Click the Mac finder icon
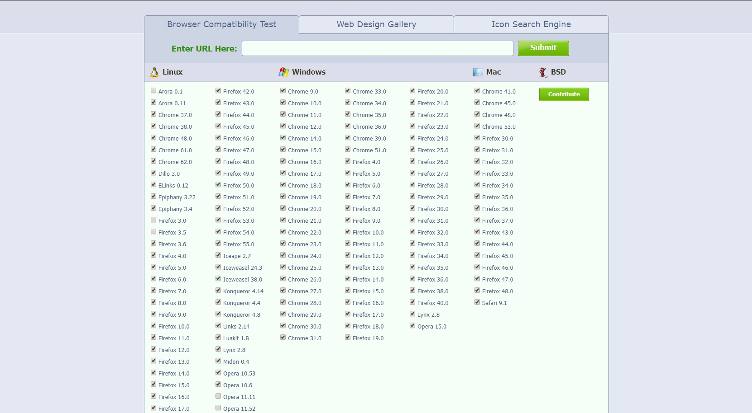Viewport: 752px width, 413px height. click(478, 72)
